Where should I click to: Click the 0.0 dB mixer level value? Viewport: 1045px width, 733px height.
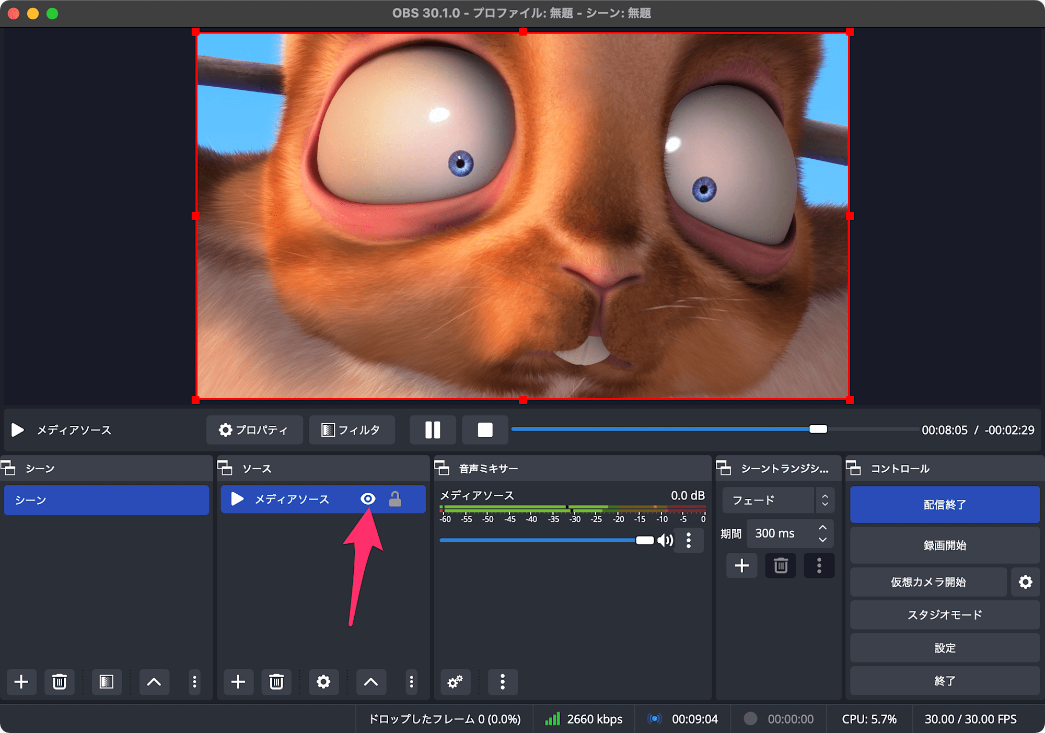(688, 495)
